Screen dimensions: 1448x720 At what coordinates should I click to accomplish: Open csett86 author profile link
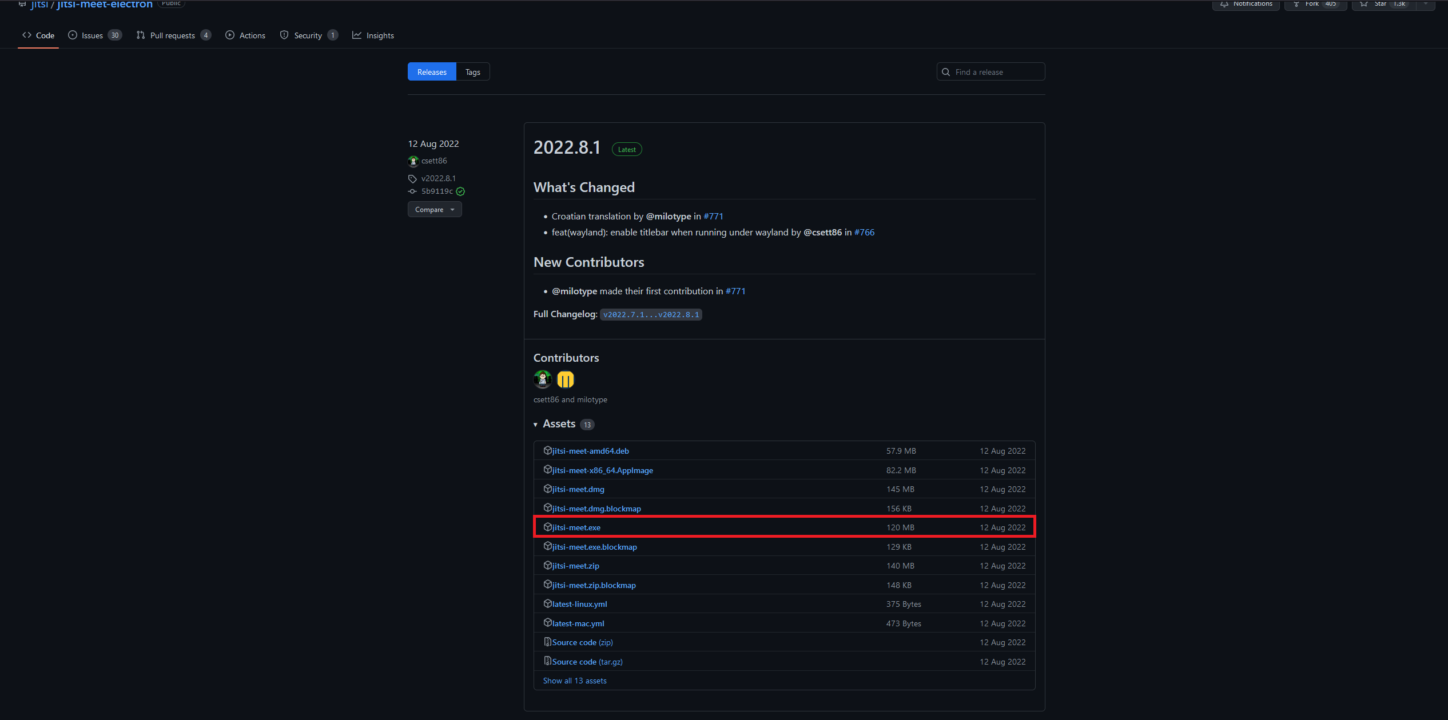[x=434, y=161]
